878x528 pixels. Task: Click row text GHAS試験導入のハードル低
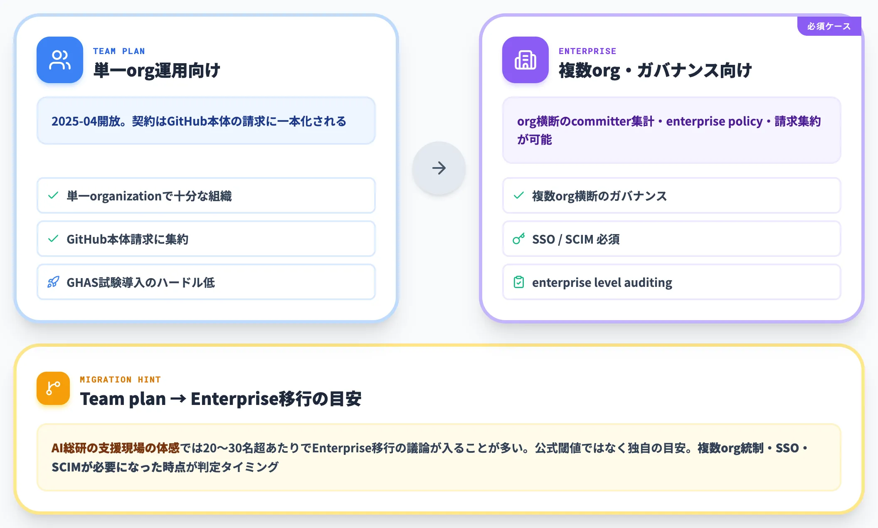(x=141, y=282)
